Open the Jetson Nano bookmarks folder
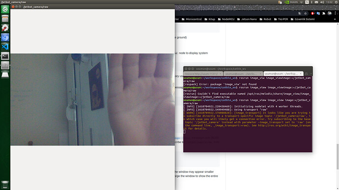 pyautogui.click(x=247, y=19)
